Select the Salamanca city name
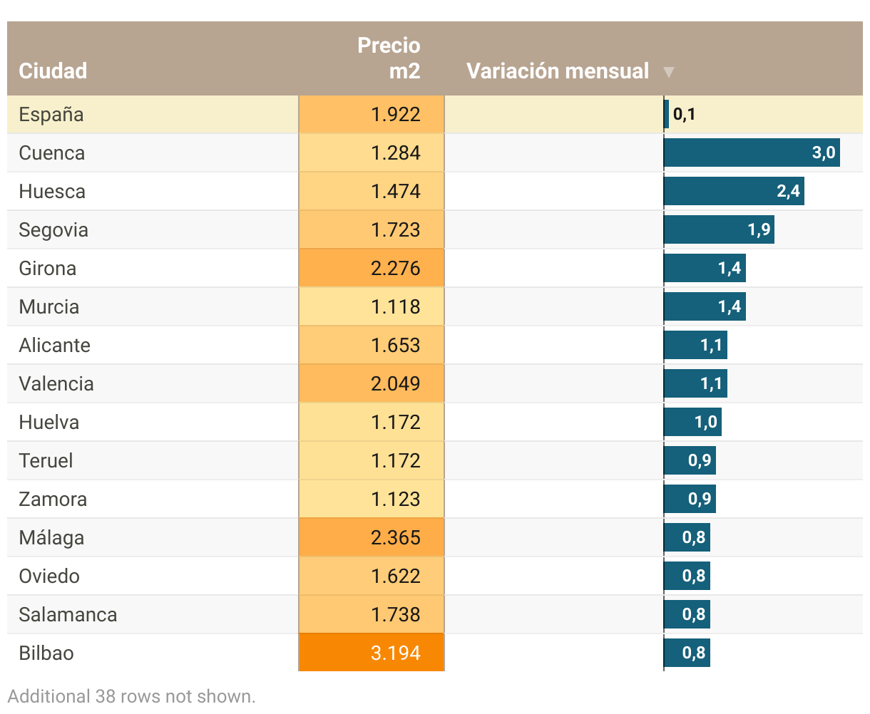The width and height of the screenshot is (870, 714). coord(68,615)
